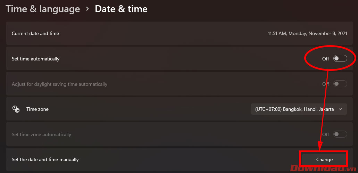Click the Set time zone automatically label
The width and height of the screenshot is (358, 173).
point(41,134)
